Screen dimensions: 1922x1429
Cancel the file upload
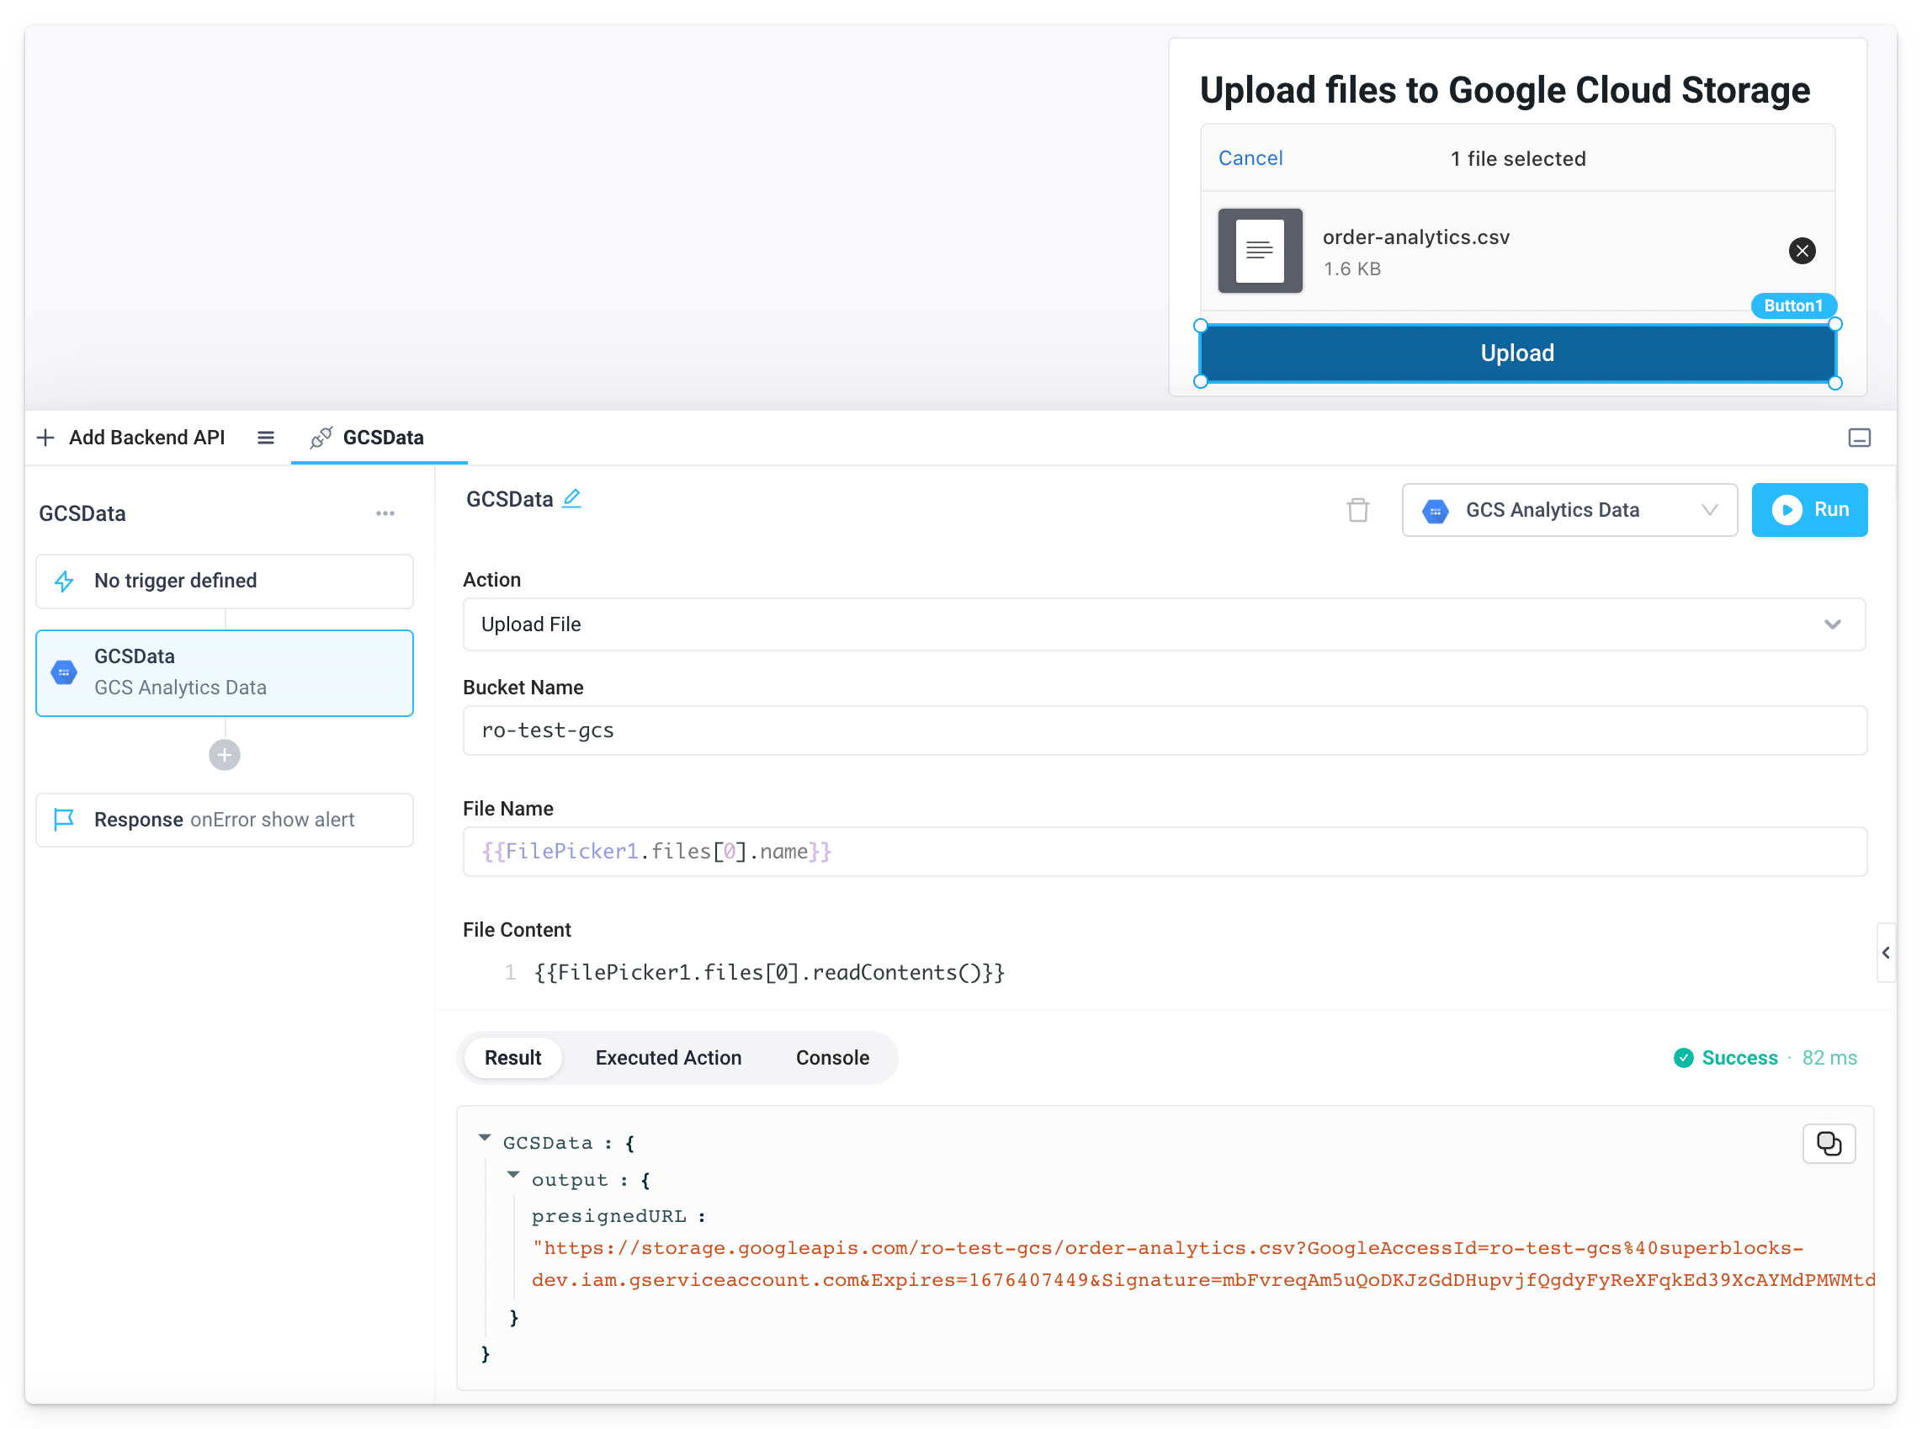[x=1250, y=157]
